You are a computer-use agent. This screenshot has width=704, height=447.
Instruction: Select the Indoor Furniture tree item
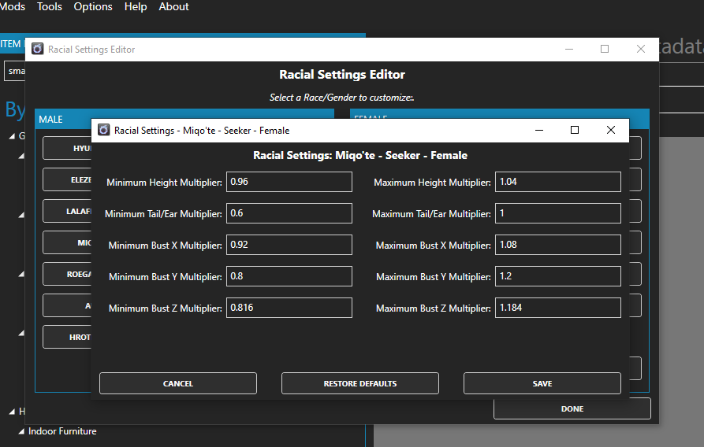click(62, 431)
